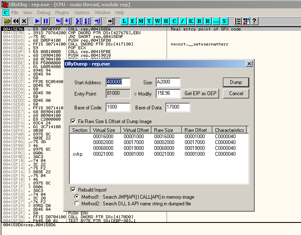Open the Log window with L button
This screenshot has height=235, width=301.
coord(125,21)
